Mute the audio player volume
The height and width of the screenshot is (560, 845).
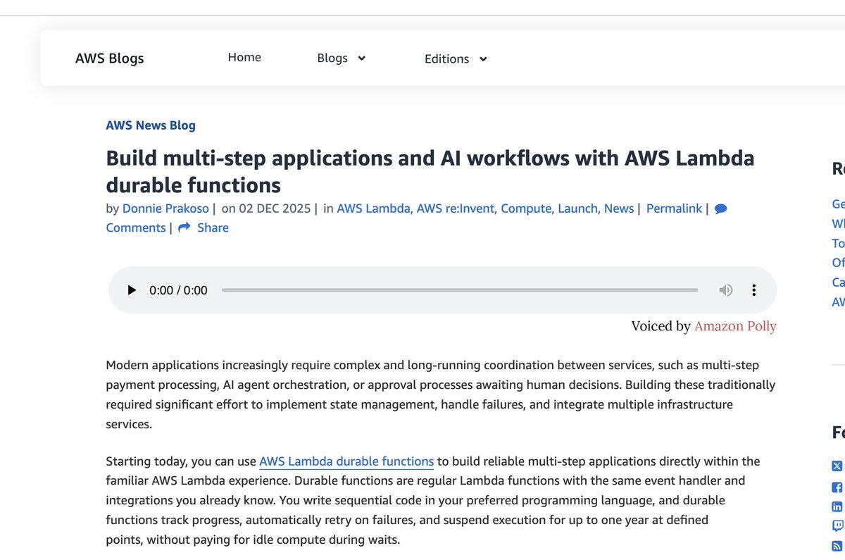pyautogui.click(x=725, y=290)
